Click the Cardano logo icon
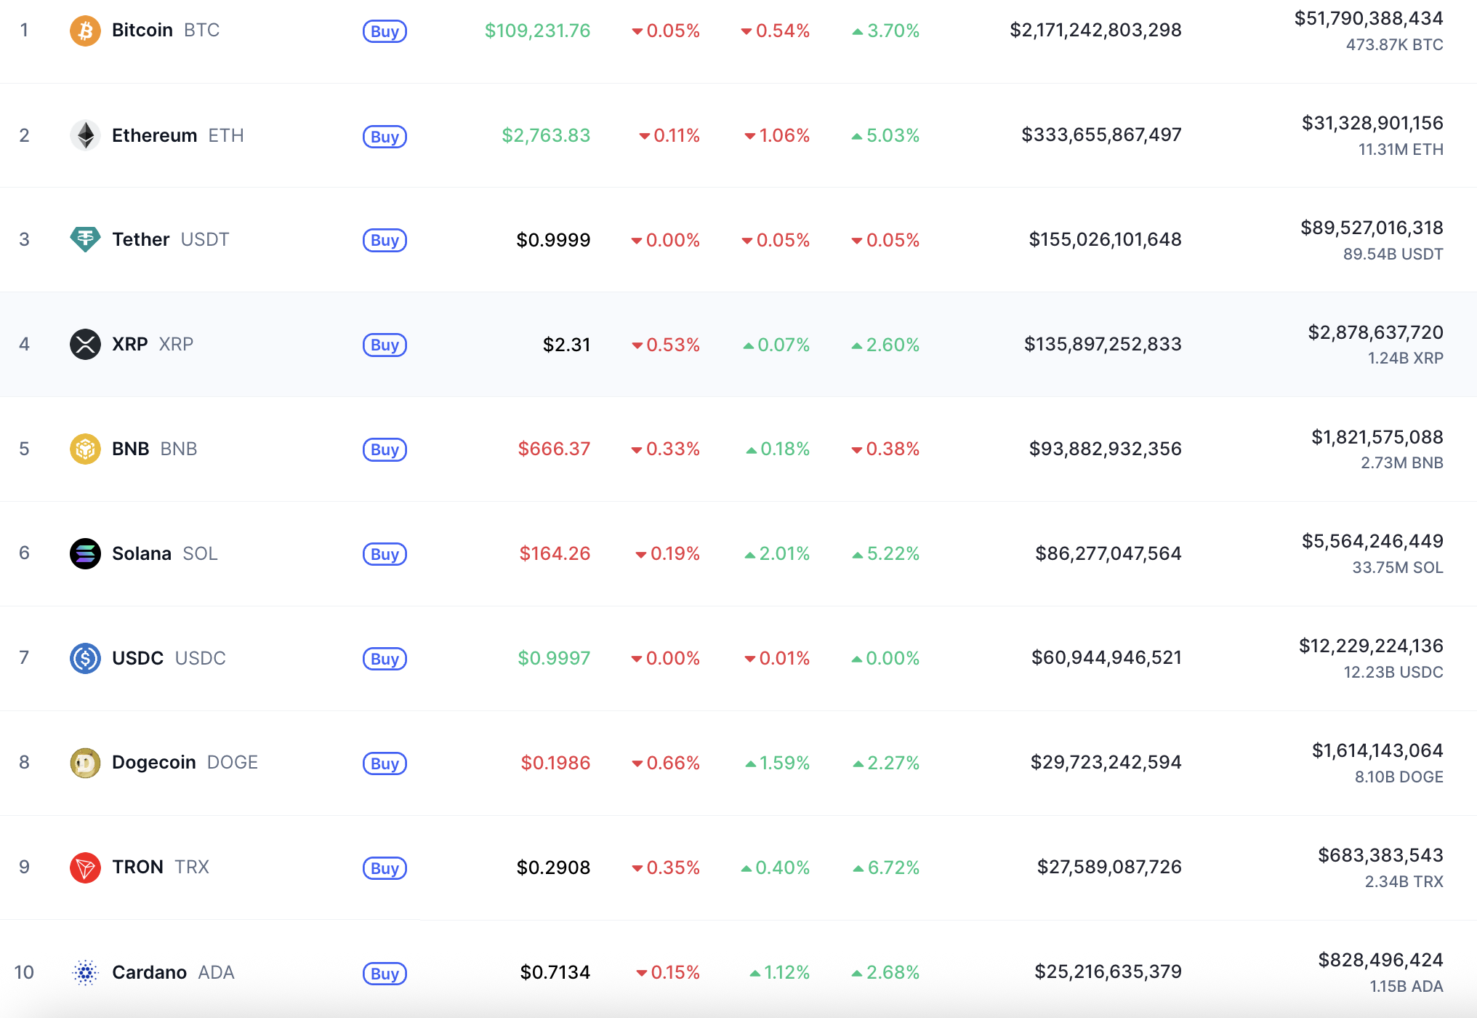This screenshot has height=1018, width=1477. (x=85, y=972)
